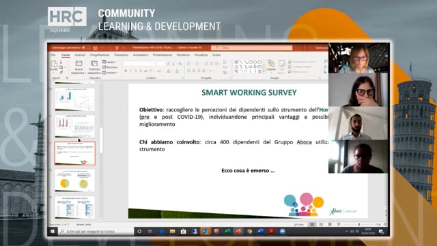
Task: Click the Slide Sorter view icon
Action: click(321, 224)
